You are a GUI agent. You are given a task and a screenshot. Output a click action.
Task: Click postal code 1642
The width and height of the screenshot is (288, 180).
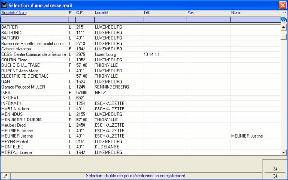(x=81, y=153)
